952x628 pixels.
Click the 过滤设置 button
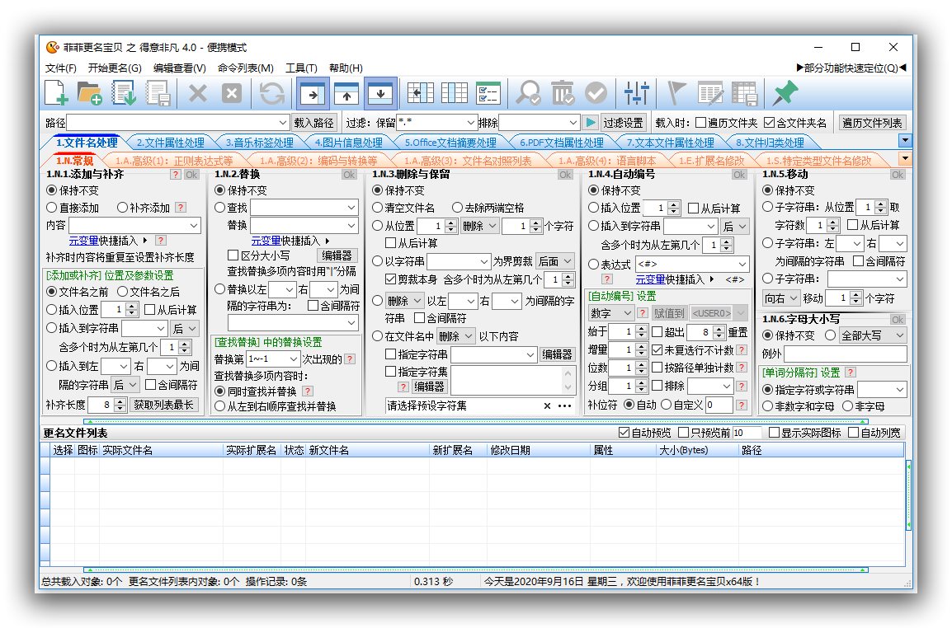pos(623,123)
